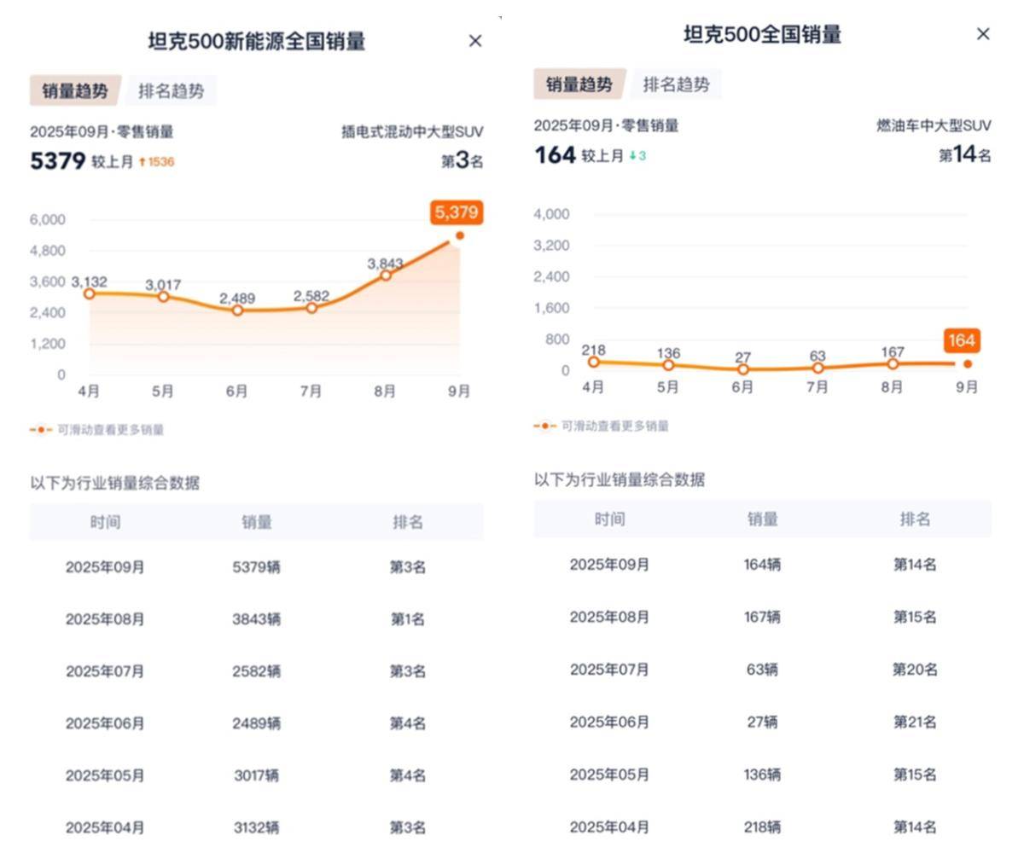Screen dimensions: 1024x853
Task: Click the 218 data point for 4月 on right chart
Action: [593, 362]
